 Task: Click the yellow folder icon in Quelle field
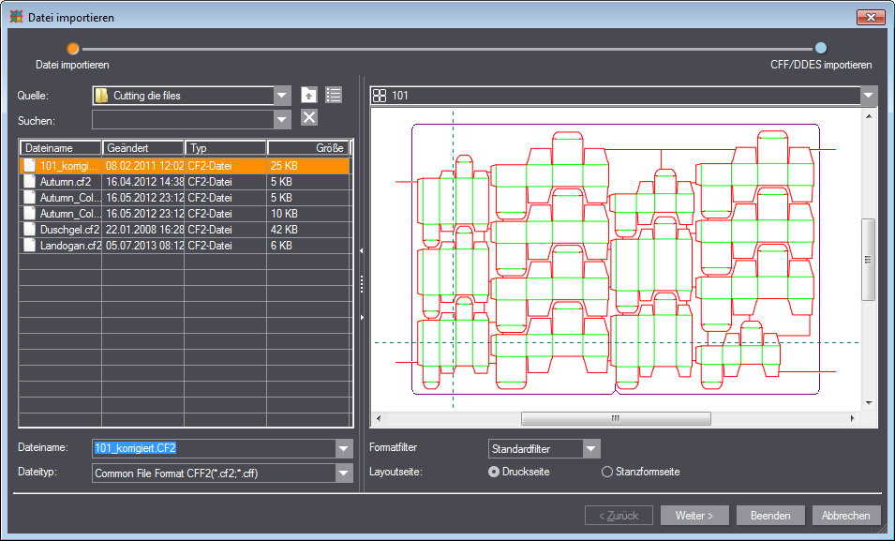(101, 96)
